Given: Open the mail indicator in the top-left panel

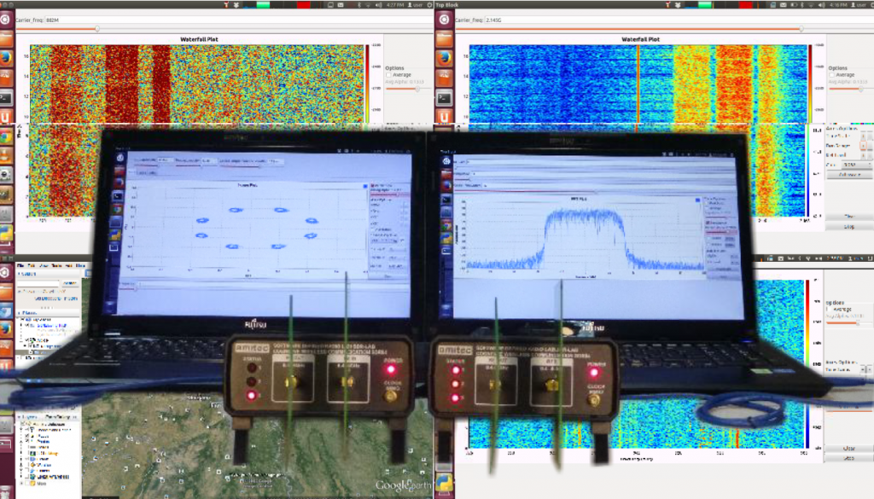Looking at the screenshot, I should (341, 5).
